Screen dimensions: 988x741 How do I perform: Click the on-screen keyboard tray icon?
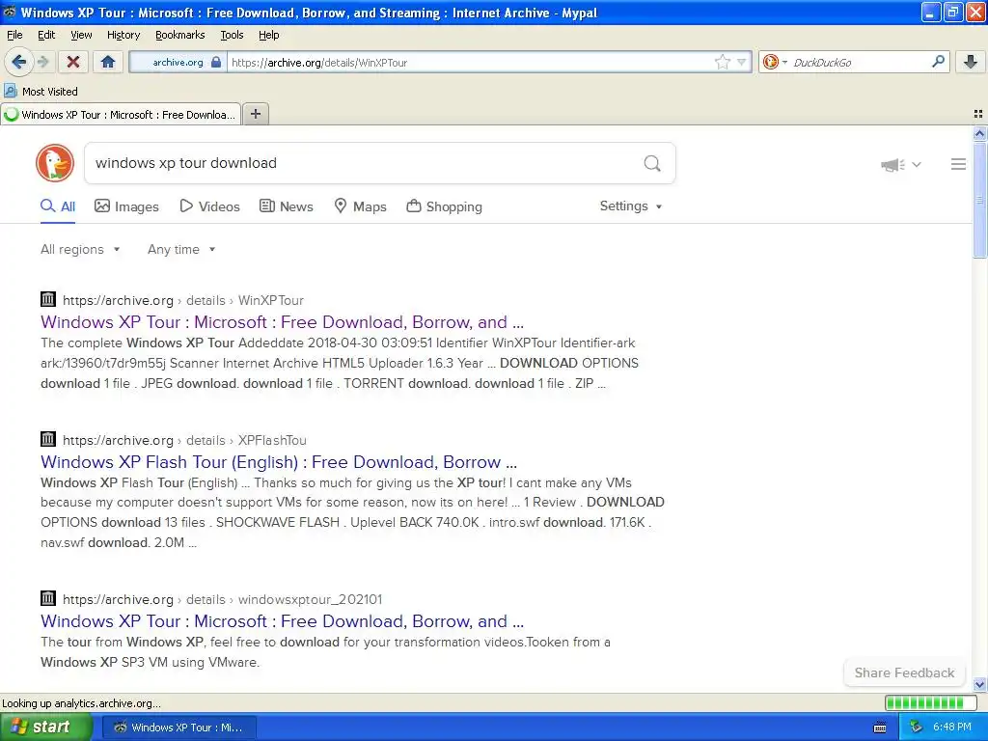pos(880,727)
